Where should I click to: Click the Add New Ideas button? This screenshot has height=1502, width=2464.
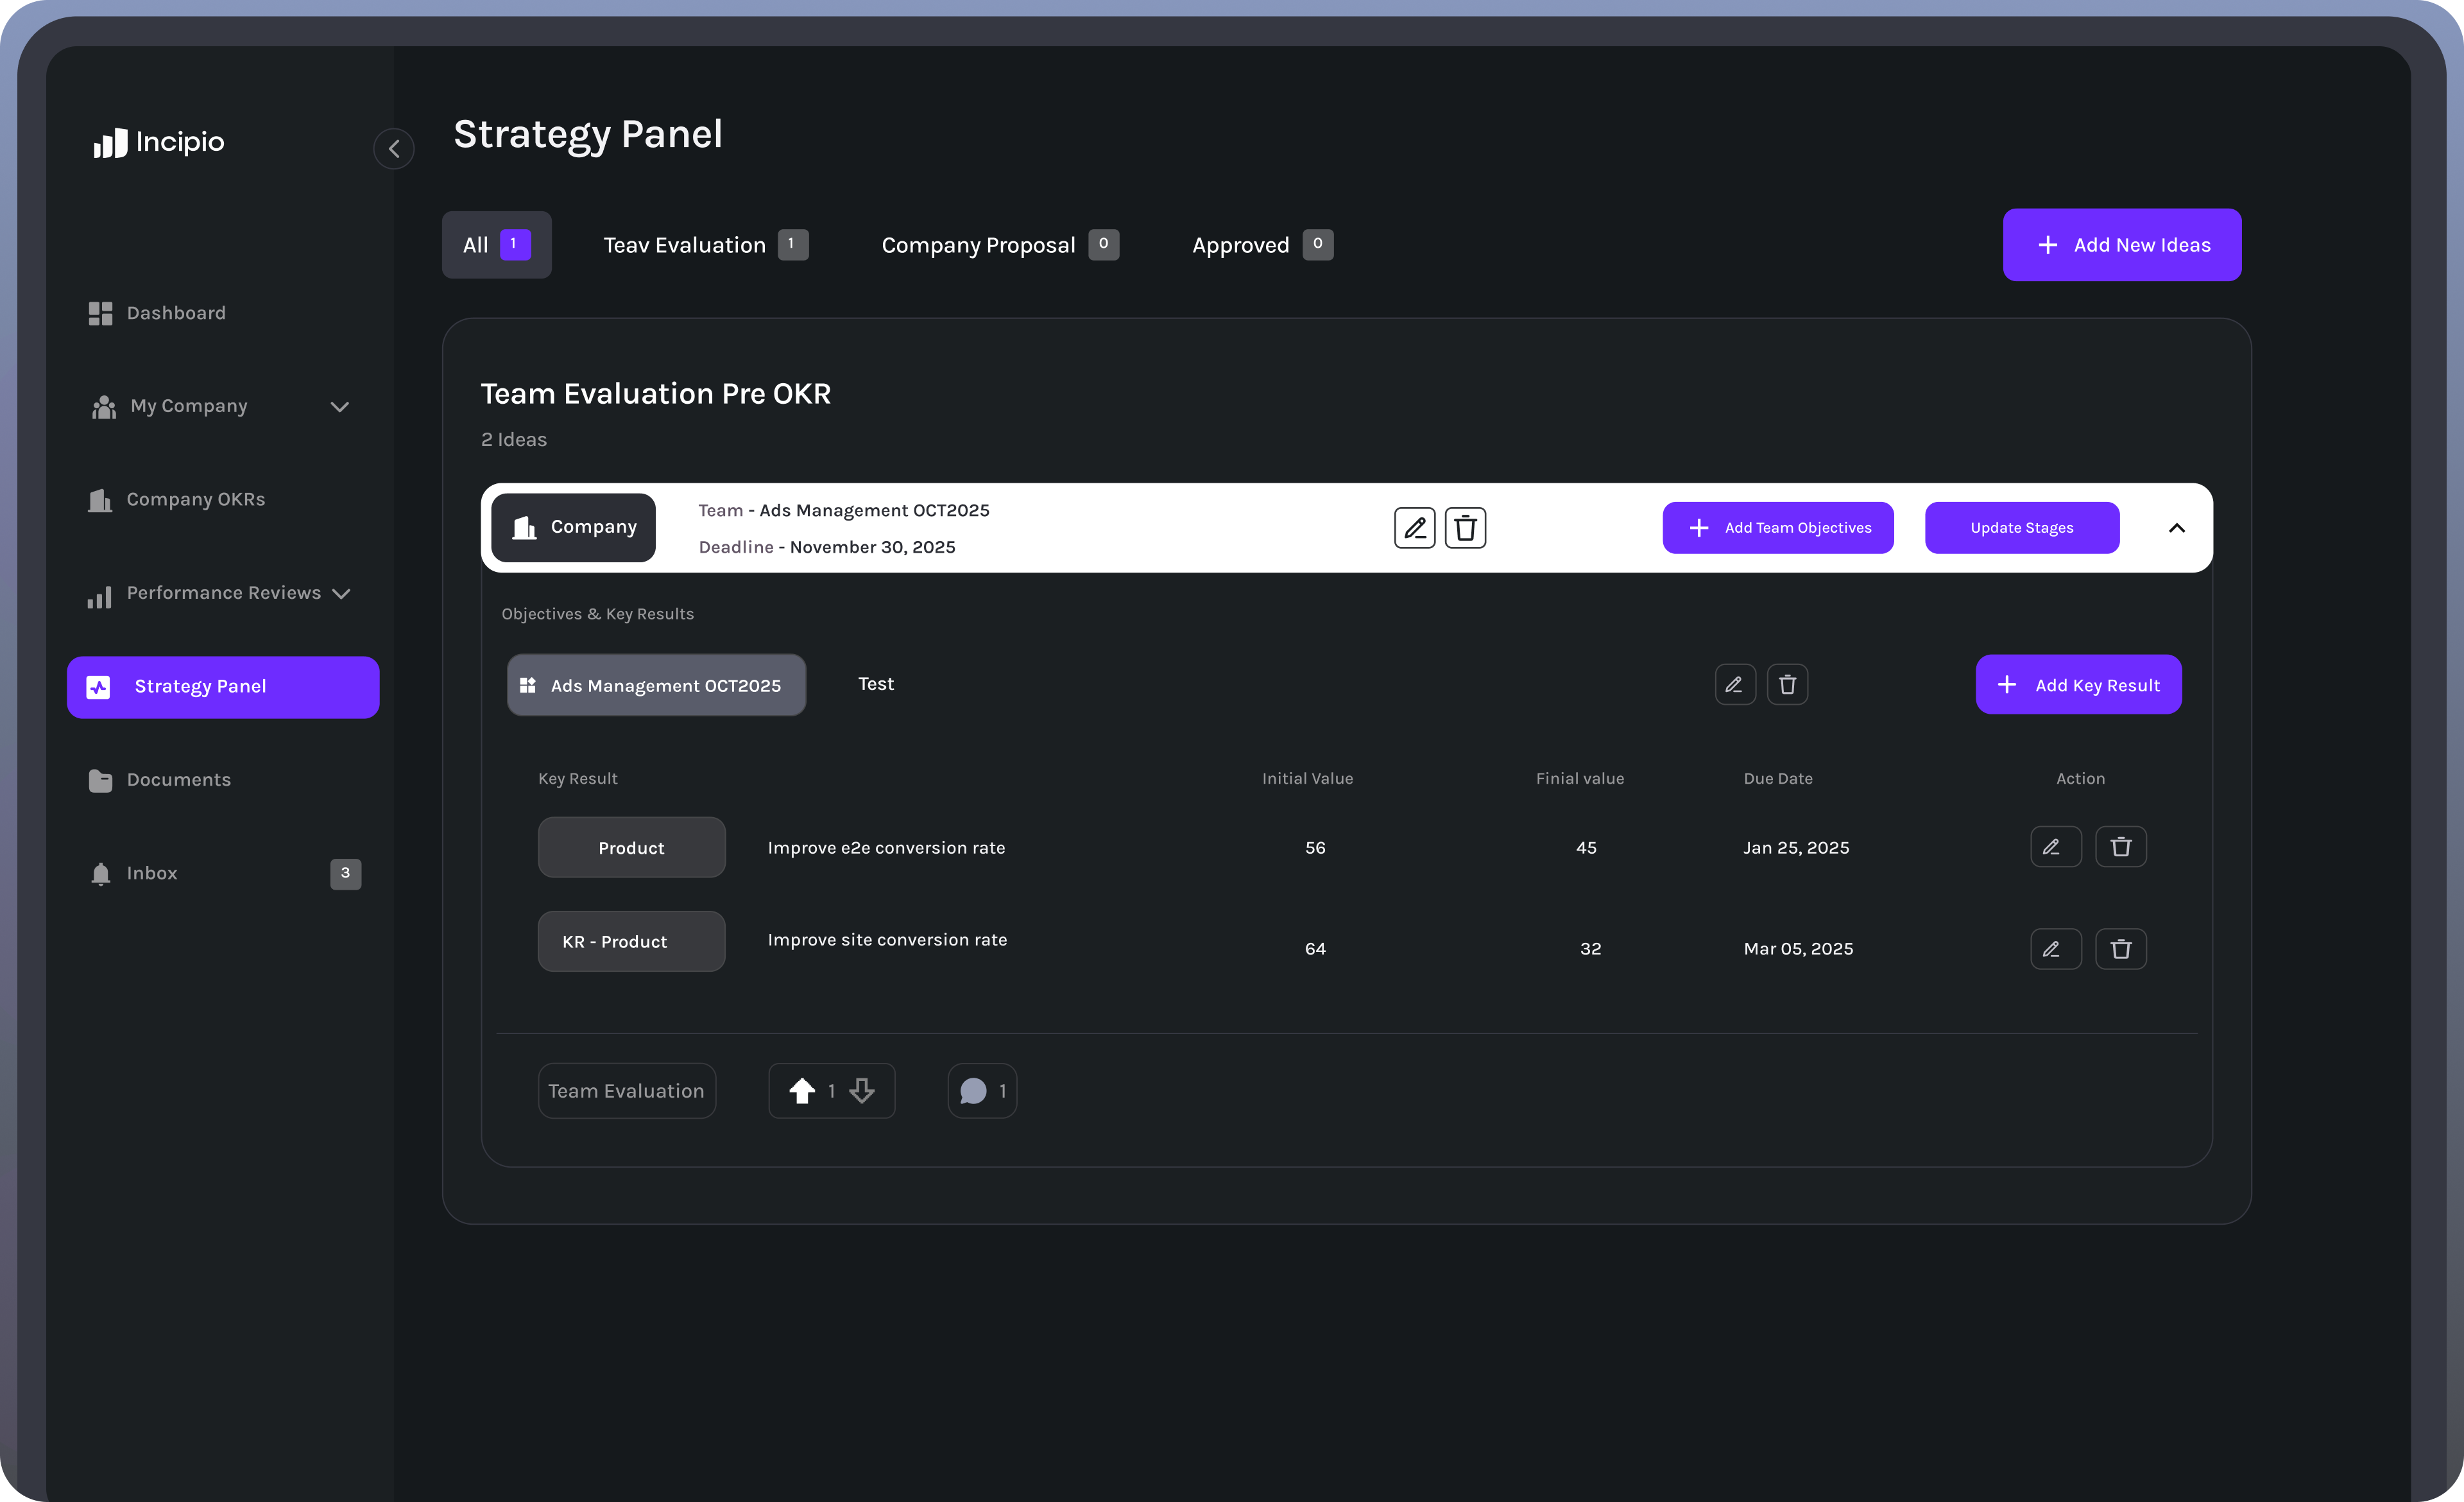point(2121,245)
